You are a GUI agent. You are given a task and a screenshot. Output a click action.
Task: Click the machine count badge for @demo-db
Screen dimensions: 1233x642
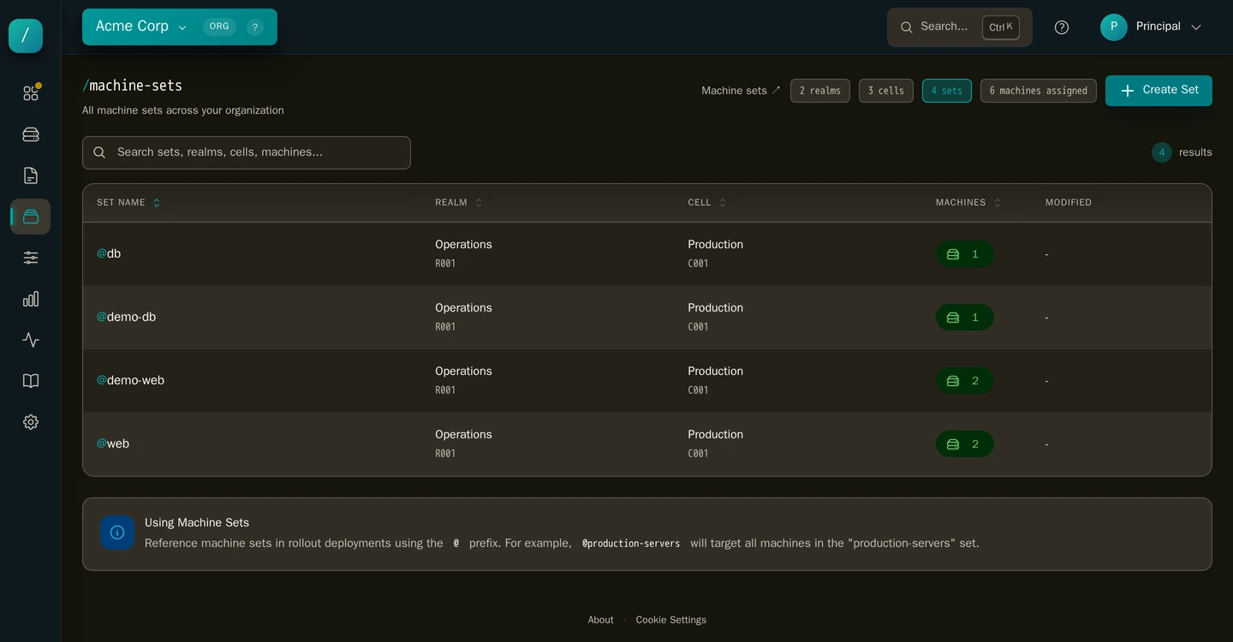[965, 318]
